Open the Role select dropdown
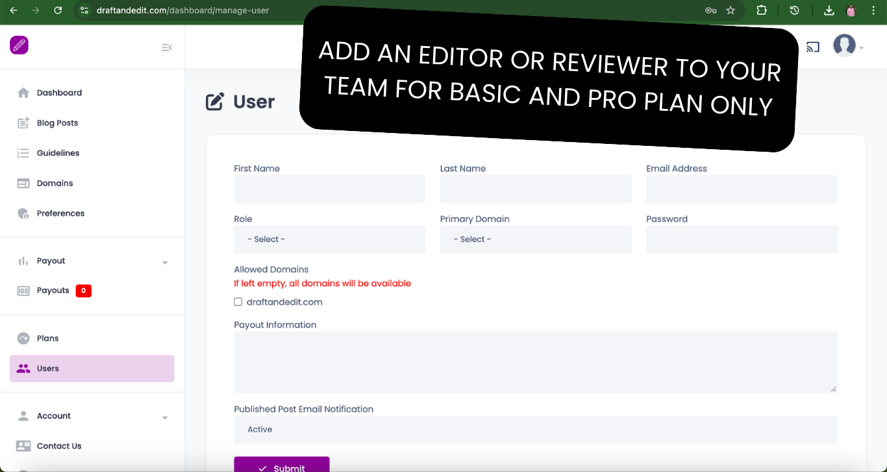887x472 pixels. (330, 239)
